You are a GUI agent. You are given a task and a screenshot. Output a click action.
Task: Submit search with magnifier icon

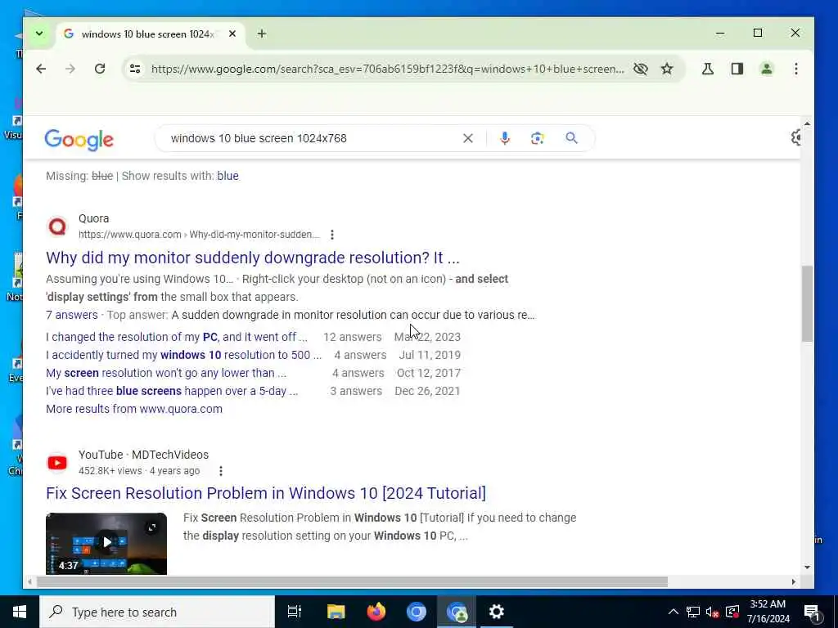[x=571, y=138]
